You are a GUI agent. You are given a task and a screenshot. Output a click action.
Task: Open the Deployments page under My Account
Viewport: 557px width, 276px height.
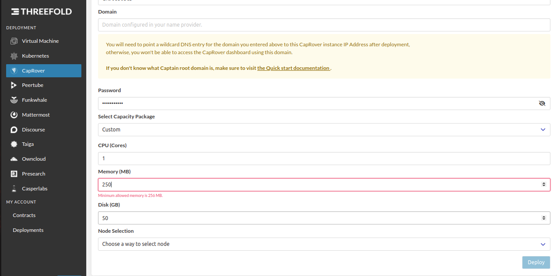28,230
